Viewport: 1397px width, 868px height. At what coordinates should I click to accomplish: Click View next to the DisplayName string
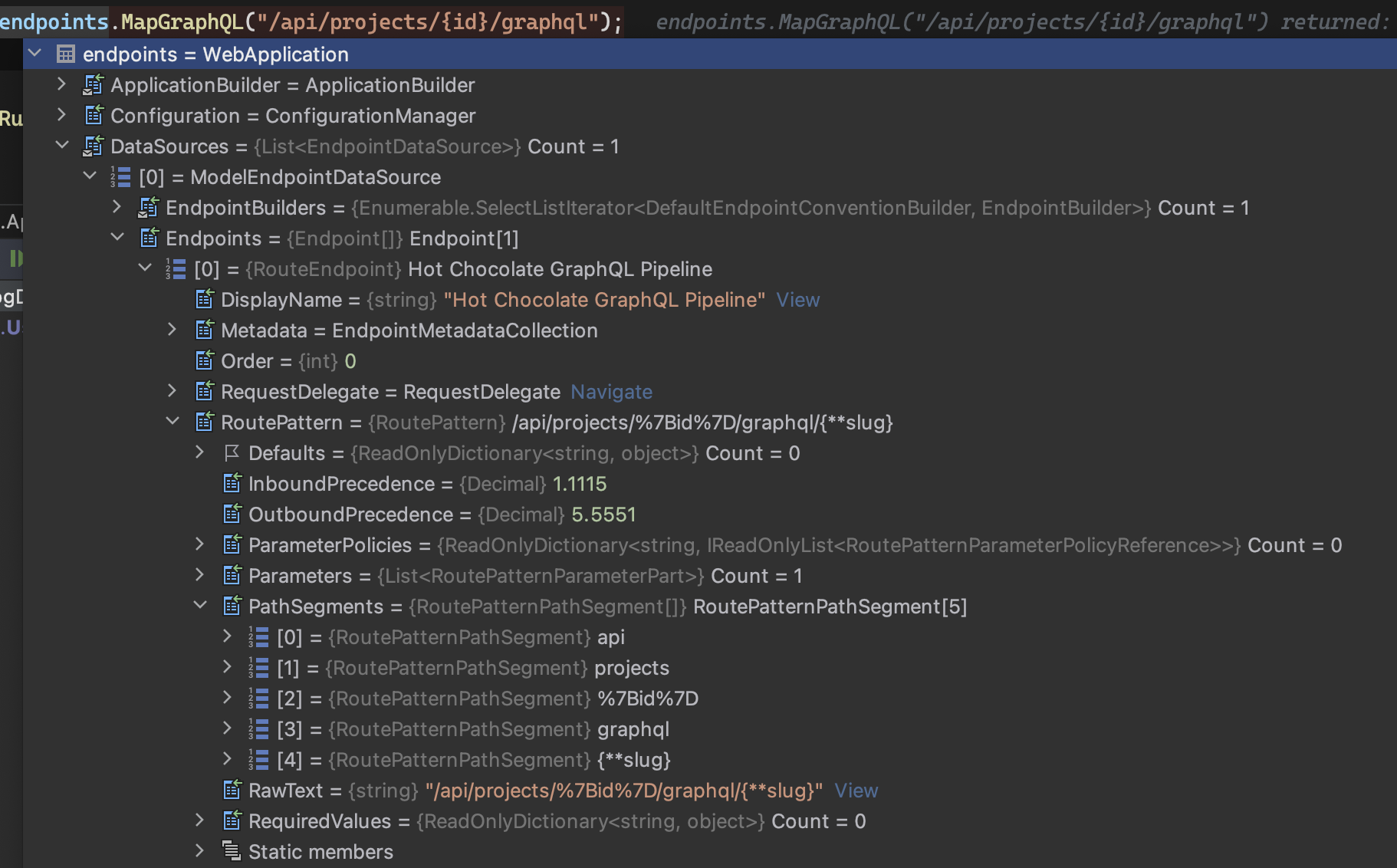[797, 299]
